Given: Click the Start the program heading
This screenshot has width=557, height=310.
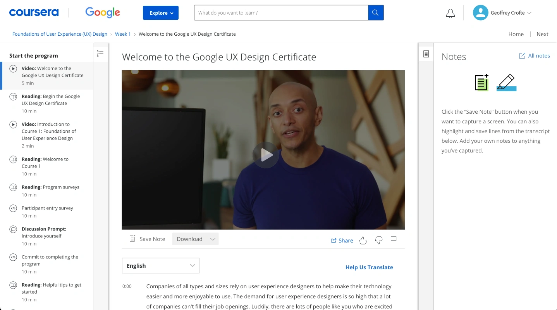Looking at the screenshot, I should point(34,55).
